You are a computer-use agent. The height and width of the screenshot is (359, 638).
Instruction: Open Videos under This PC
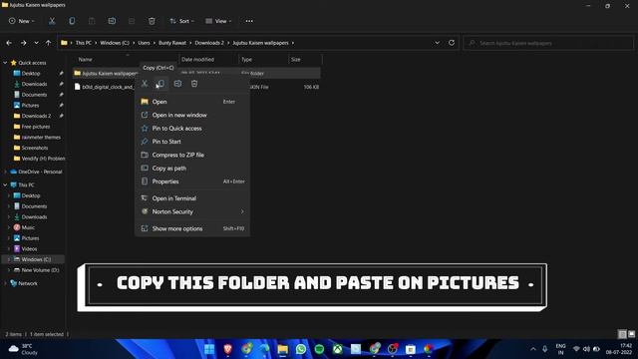point(29,248)
